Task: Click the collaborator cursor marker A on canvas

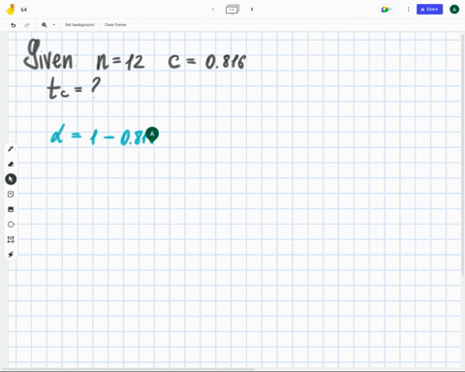Action: point(152,135)
